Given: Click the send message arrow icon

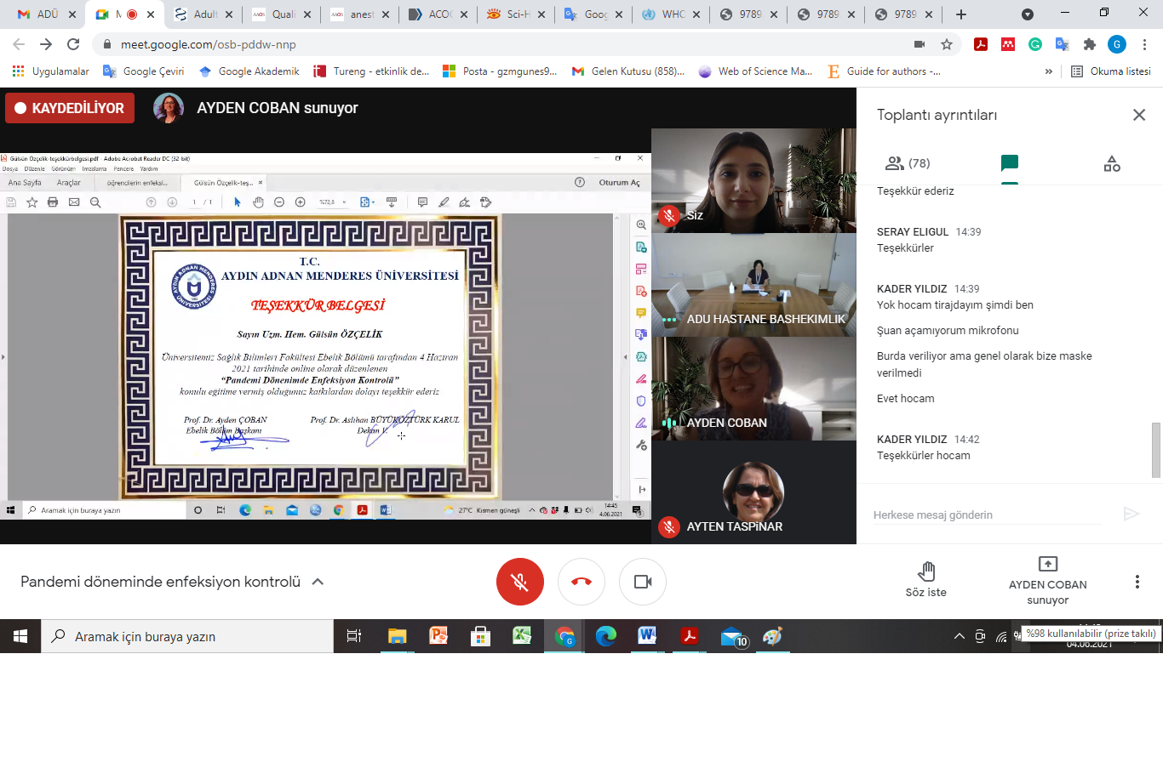Looking at the screenshot, I should click(x=1131, y=514).
